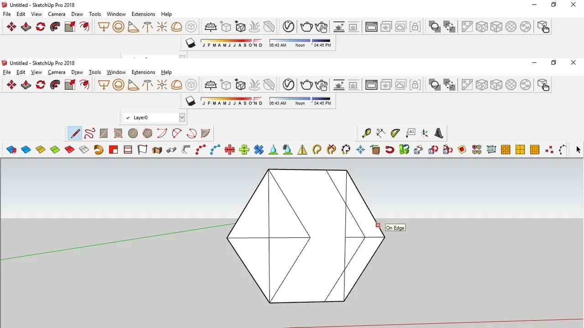Choose the Rotated Rectangle tool

point(119,133)
